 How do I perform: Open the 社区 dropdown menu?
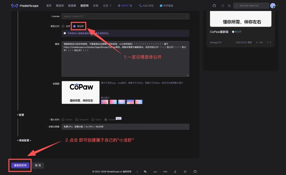(x=107, y=6)
